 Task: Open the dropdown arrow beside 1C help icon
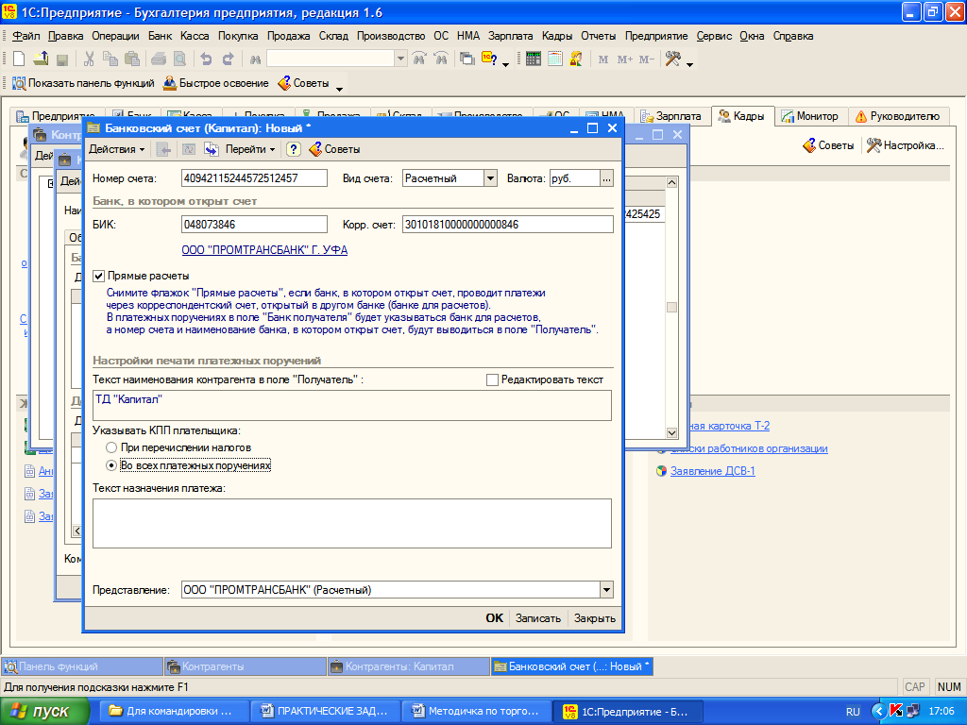506,64
